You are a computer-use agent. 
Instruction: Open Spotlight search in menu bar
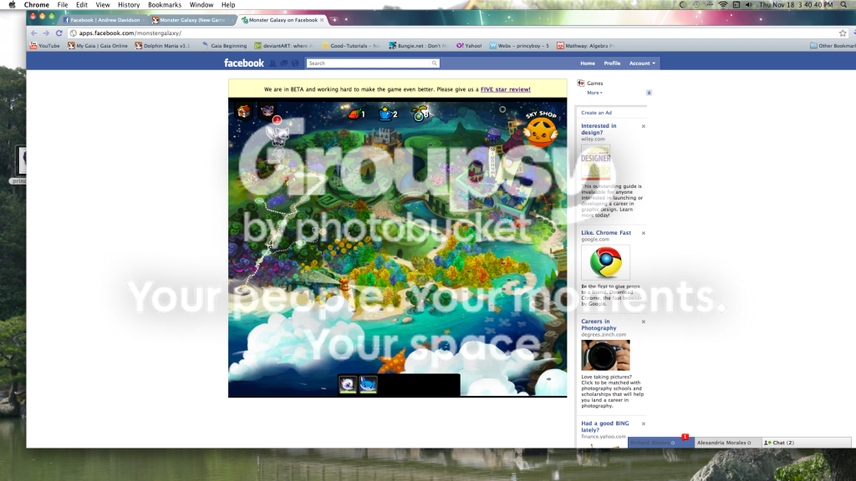(844, 5)
